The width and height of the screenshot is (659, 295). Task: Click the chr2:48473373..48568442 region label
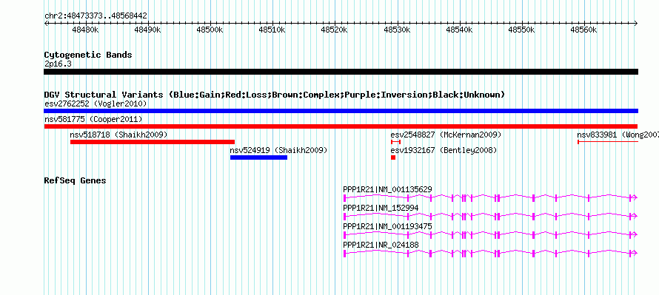pyautogui.click(x=96, y=16)
